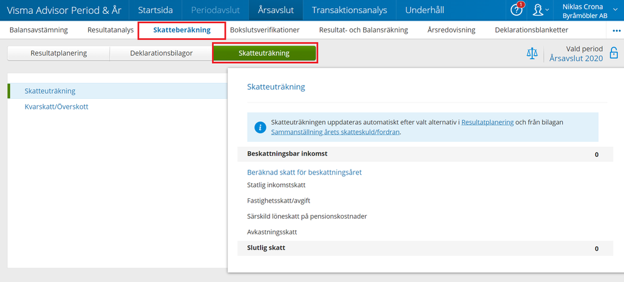This screenshot has height=282, width=624.
Task: Open Årsavslut 2020 period selector
Action: 576,58
